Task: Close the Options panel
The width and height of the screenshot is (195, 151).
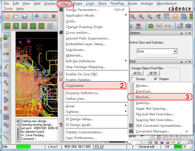Action: (190, 33)
